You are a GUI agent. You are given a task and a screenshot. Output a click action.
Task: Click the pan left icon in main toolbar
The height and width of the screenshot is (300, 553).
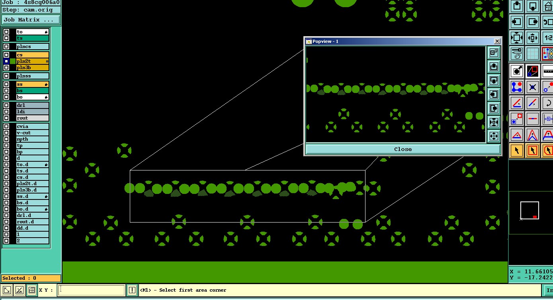[x=517, y=22]
